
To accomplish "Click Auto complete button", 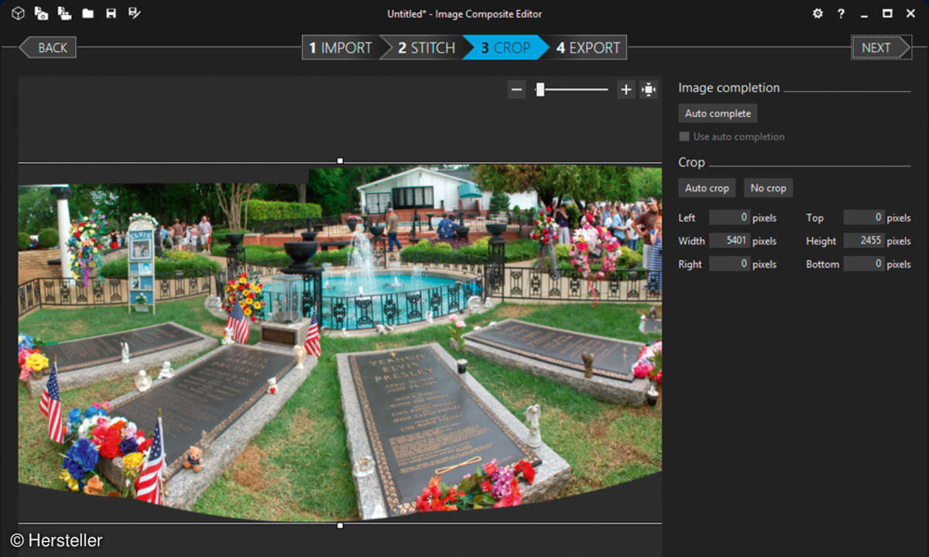I will tap(718, 113).
